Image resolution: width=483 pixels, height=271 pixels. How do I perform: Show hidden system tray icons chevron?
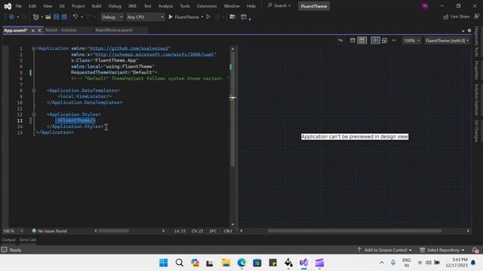tap(382, 263)
